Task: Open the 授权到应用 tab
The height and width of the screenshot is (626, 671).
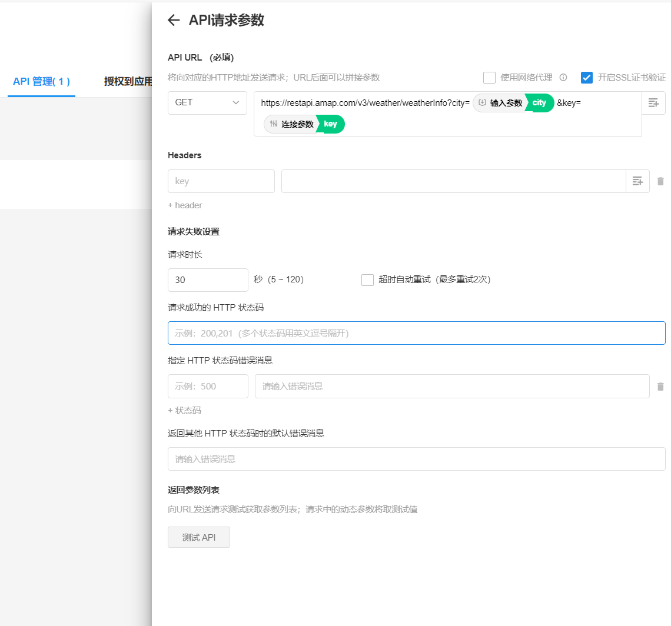Action: pyautogui.click(x=127, y=81)
